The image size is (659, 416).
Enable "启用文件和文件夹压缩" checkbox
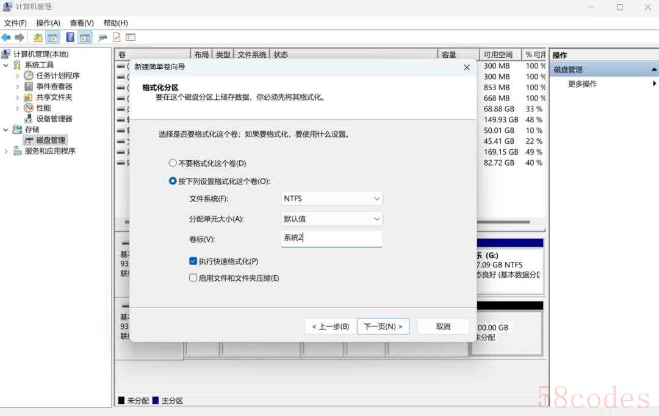pyautogui.click(x=193, y=278)
